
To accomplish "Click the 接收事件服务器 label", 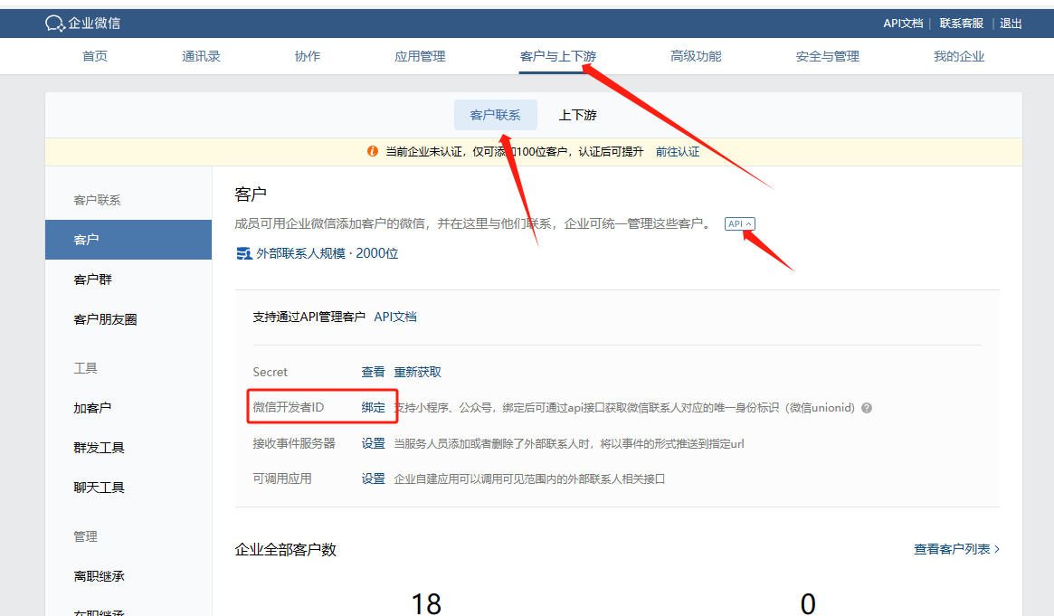I will click(294, 443).
